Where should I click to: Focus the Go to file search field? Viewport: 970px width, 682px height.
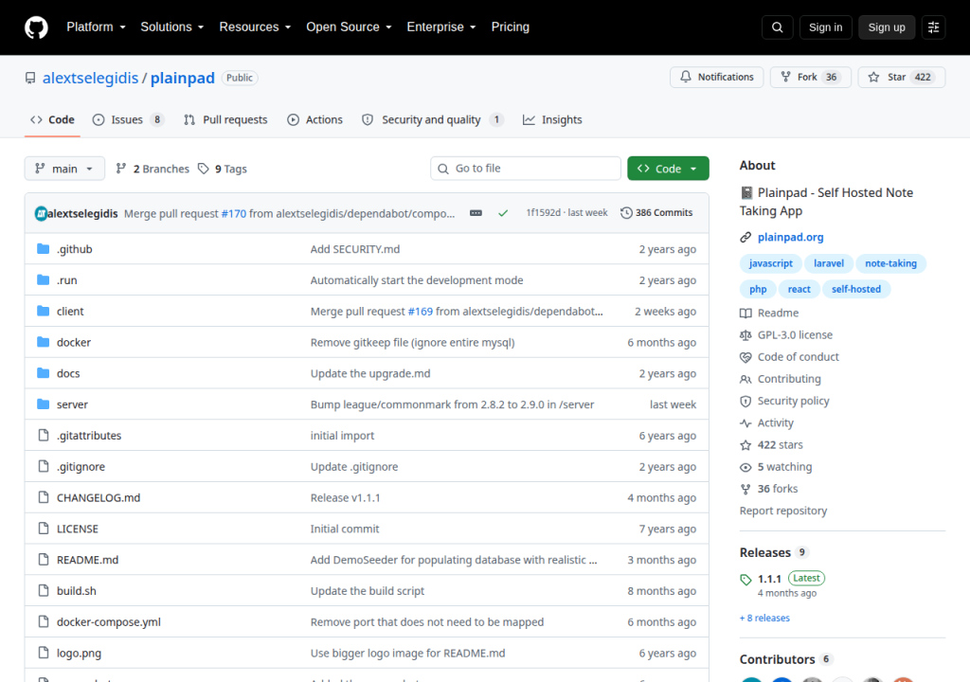525,169
